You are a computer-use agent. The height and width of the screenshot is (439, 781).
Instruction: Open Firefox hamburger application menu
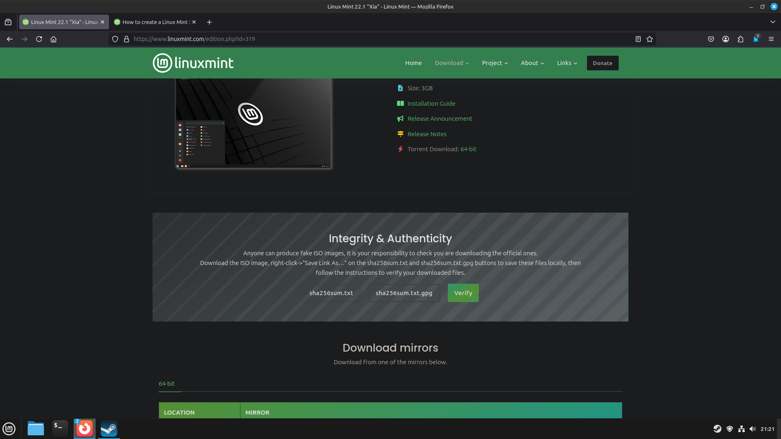[x=771, y=39]
